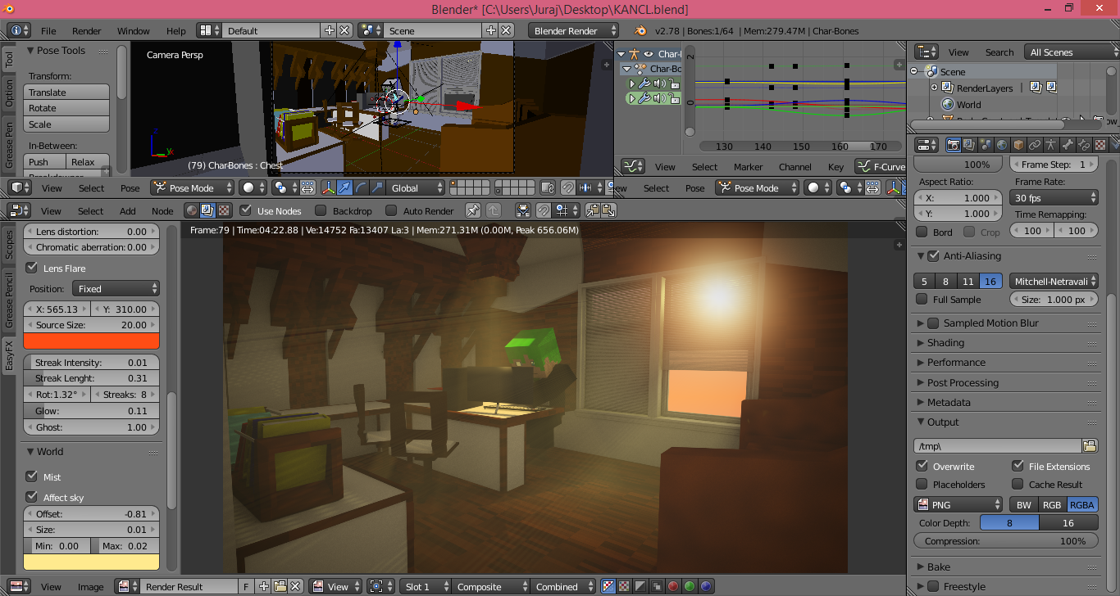
Task: Enable the Cache Result checkbox
Action: (1018, 484)
